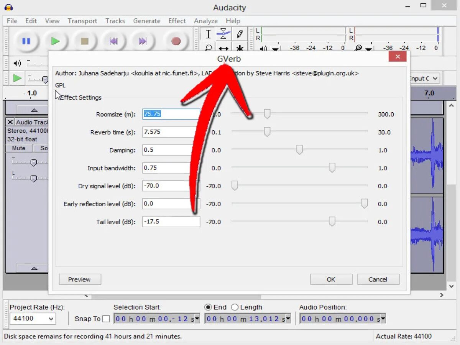Mute the Audio Track
Screen dimensions: 460x345
18,148
